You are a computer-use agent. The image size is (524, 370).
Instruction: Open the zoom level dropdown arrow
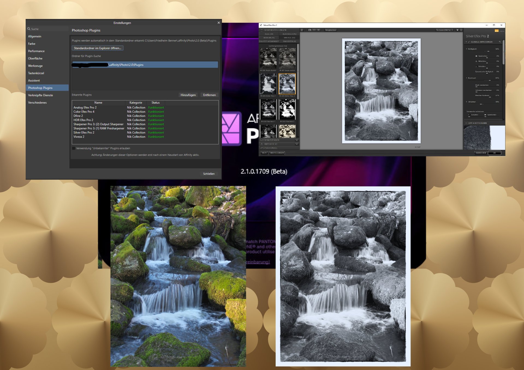[x=452, y=30]
